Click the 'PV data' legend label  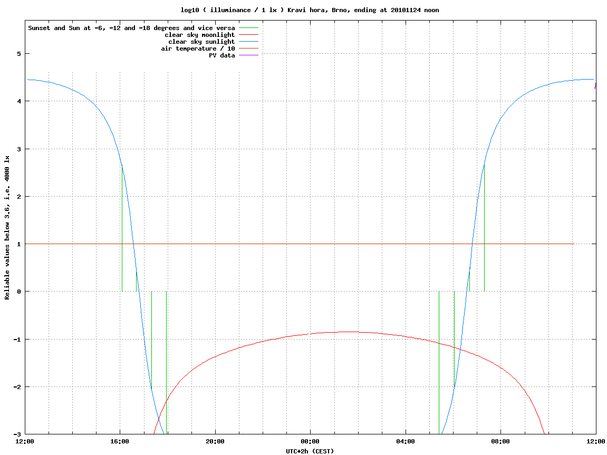click(x=222, y=55)
